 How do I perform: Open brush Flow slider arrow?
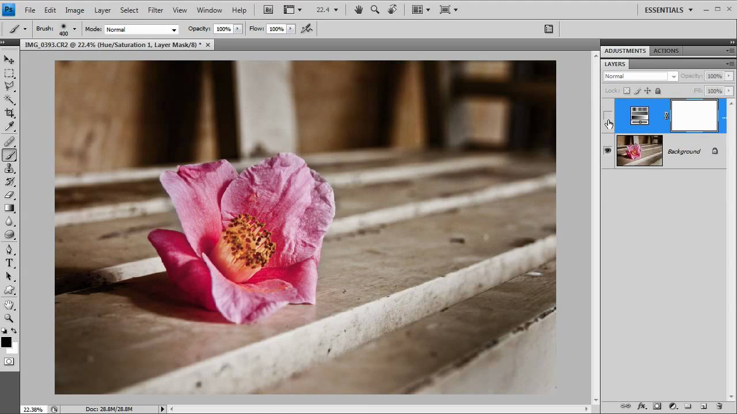(x=290, y=29)
